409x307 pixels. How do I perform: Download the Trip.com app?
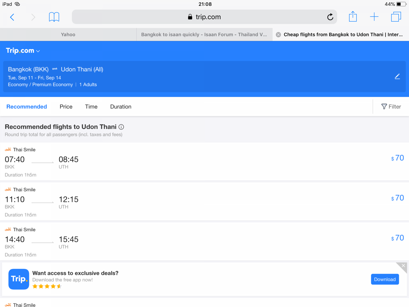[x=385, y=279]
